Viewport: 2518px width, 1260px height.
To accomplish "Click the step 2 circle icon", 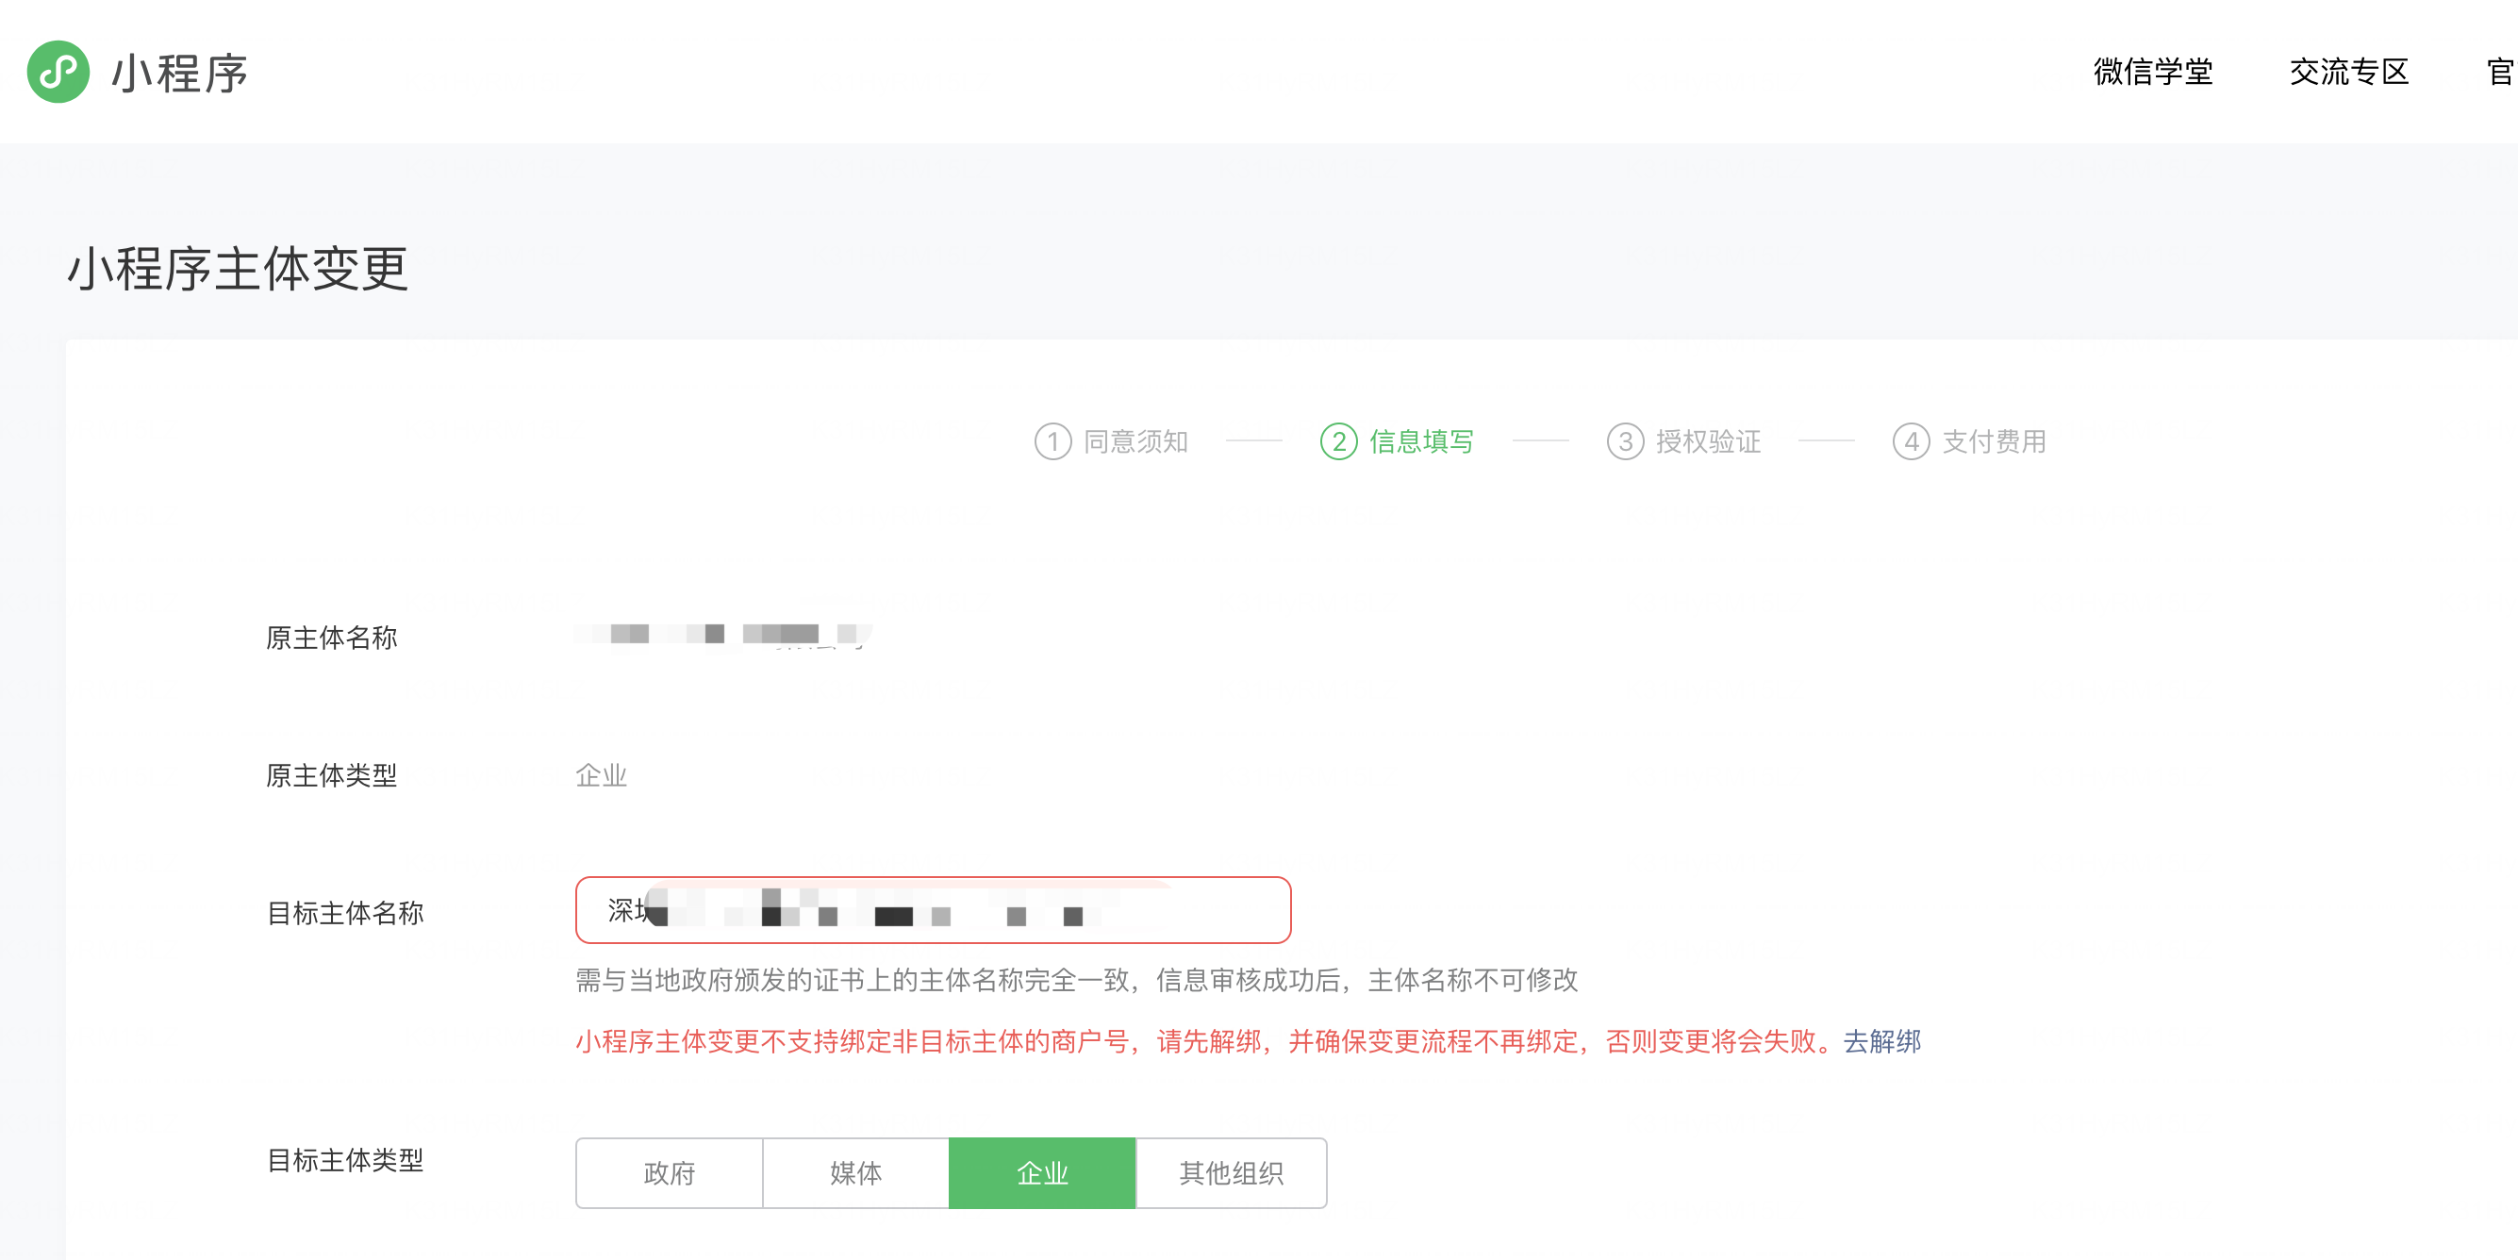I will click(x=1338, y=441).
